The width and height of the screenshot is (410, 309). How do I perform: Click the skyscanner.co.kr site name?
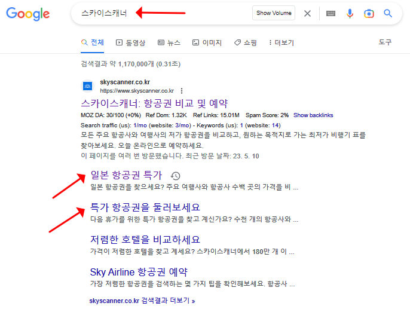125,82
